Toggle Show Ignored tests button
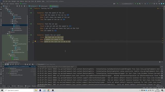The height and width of the screenshot is (92, 165). click(8, 64)
